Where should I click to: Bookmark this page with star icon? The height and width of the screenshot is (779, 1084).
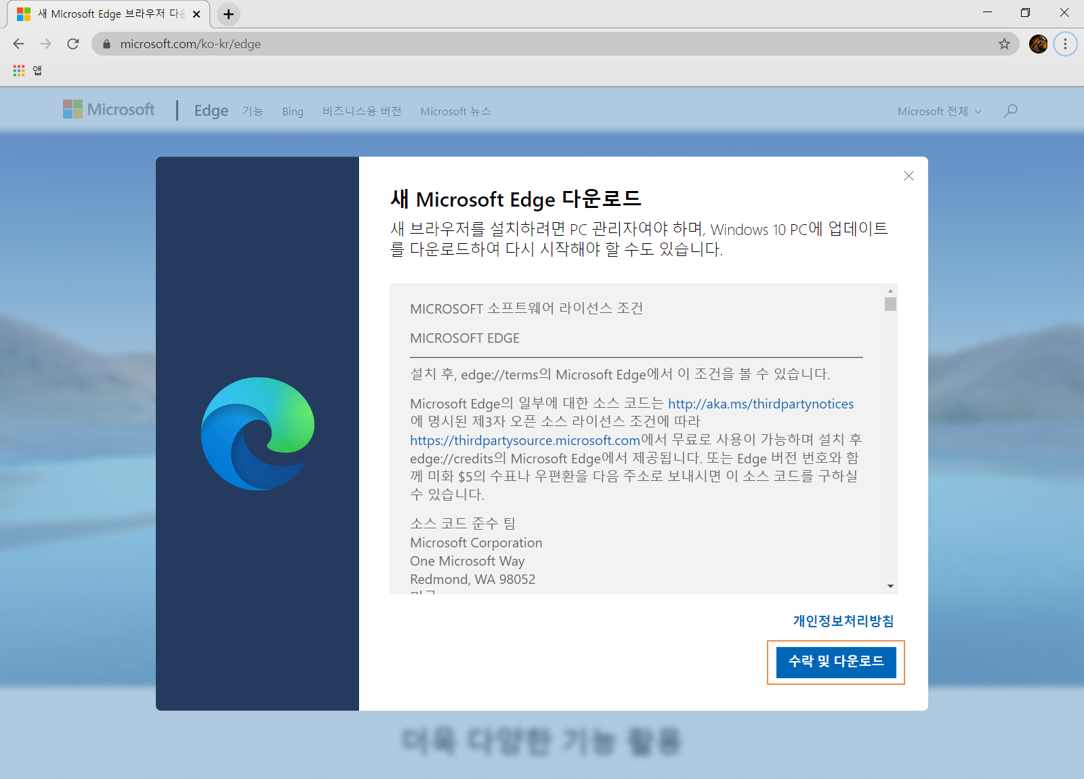coord(1004,44)
